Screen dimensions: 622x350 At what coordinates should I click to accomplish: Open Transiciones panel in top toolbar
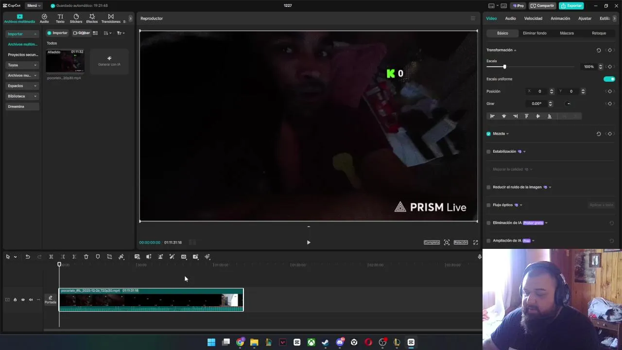coord(111,18)
